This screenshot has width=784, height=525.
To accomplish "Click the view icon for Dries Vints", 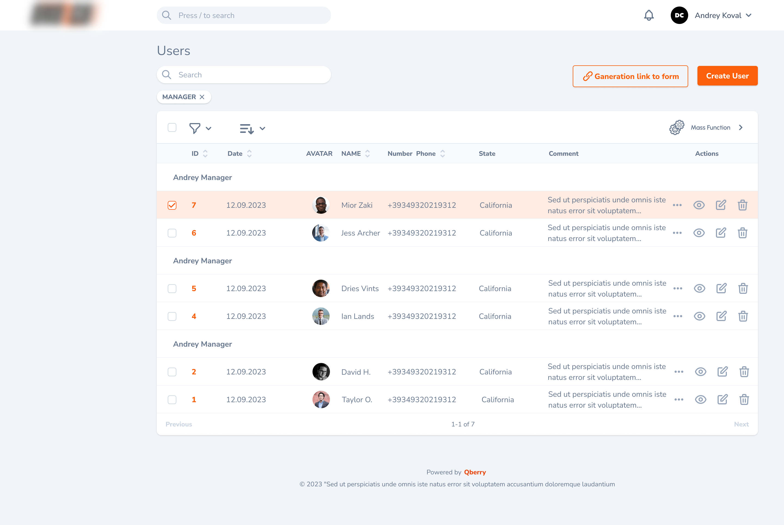I will point(700,288).
